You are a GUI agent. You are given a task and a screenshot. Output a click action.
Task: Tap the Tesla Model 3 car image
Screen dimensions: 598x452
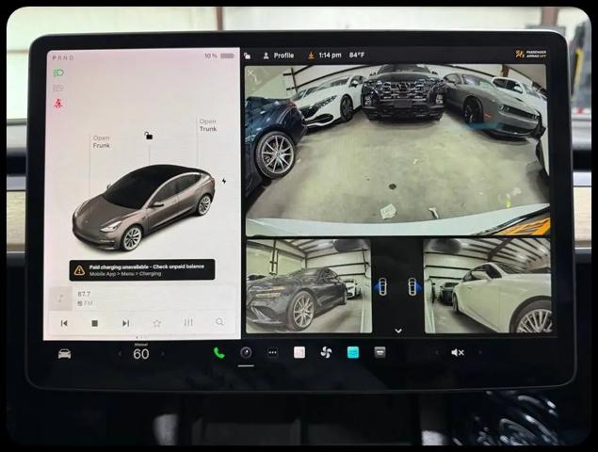[x=144, y=207]
